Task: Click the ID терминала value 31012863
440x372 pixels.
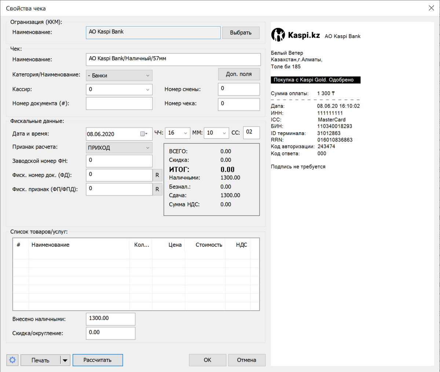Action: (x=329, y=133)
